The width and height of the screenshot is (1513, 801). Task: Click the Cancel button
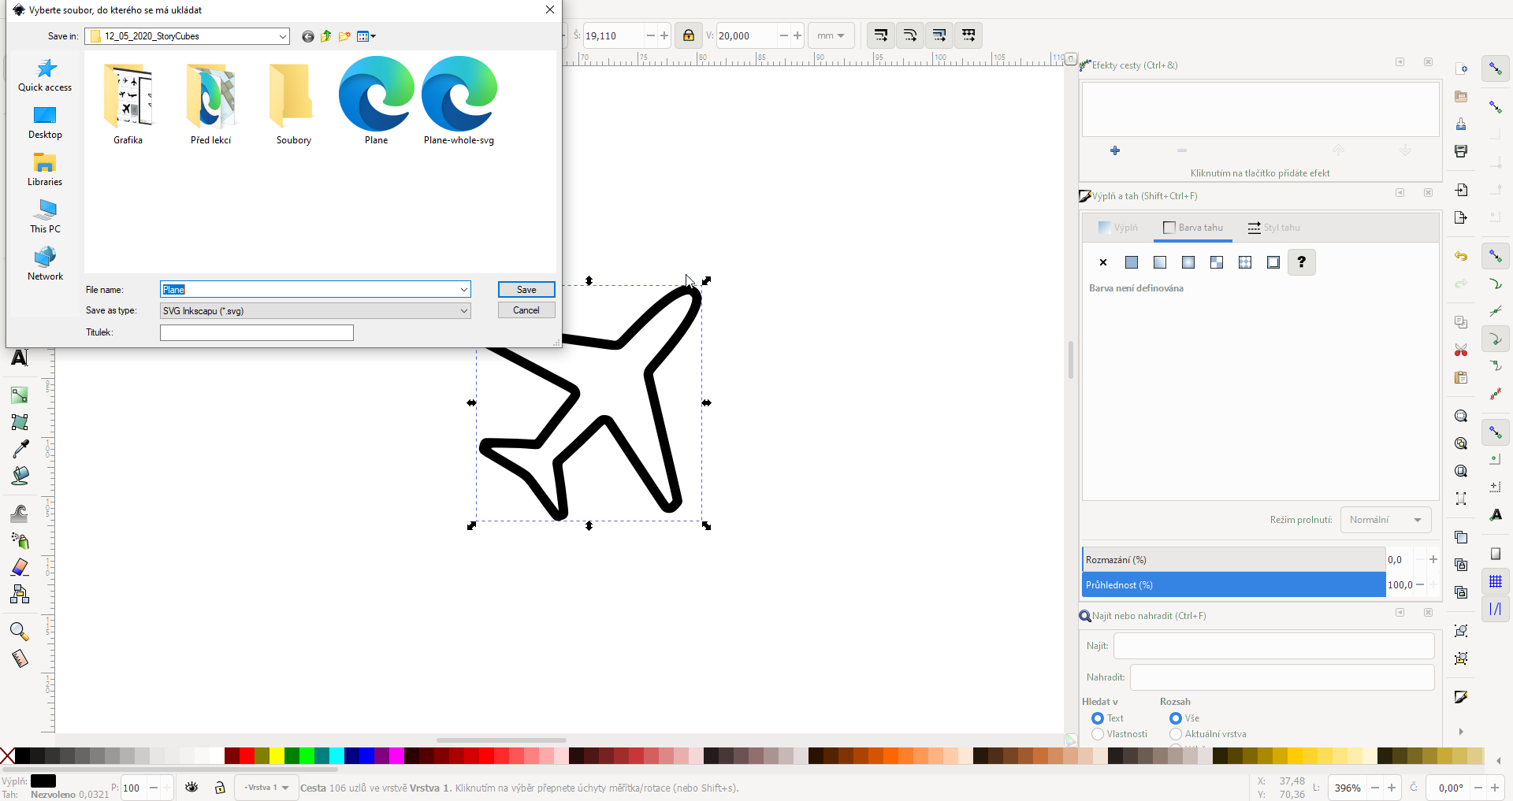526,310
